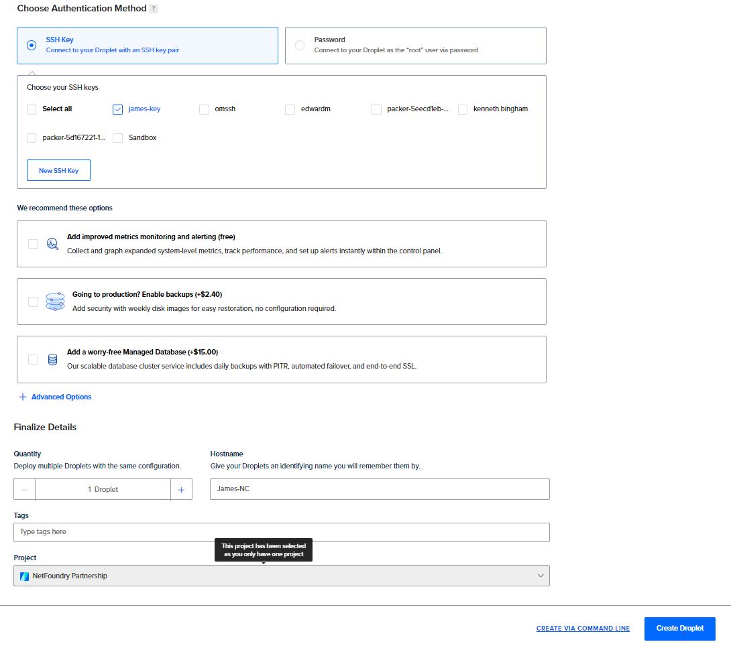Click the Hostname text field

[x=380, y=489]
